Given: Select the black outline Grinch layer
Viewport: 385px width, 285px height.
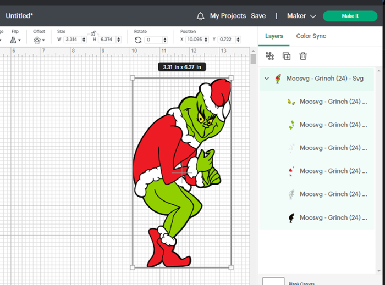Looking at the screenshot, I should point(317,217).
